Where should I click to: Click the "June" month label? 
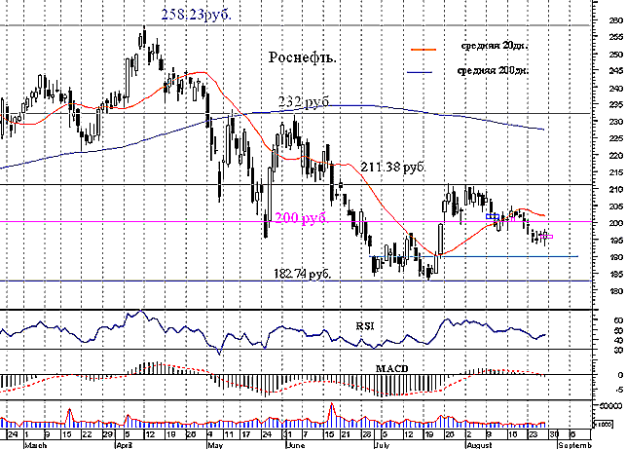coord(296,445)
